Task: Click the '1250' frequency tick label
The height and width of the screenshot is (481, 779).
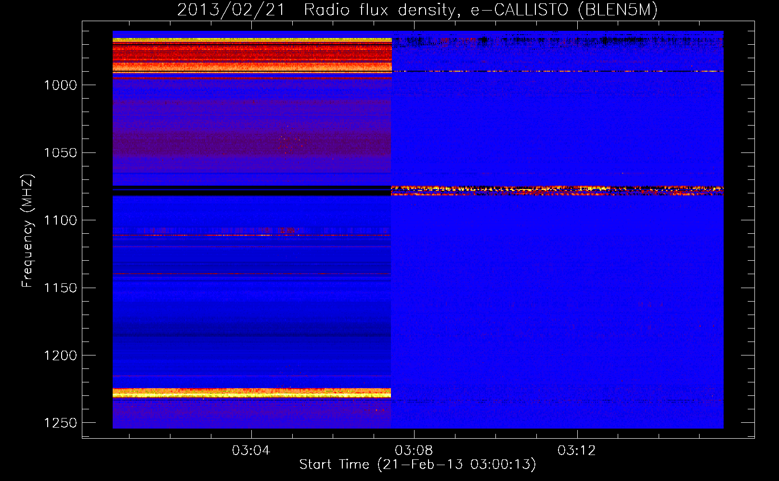Action: [x=60, y=423]
